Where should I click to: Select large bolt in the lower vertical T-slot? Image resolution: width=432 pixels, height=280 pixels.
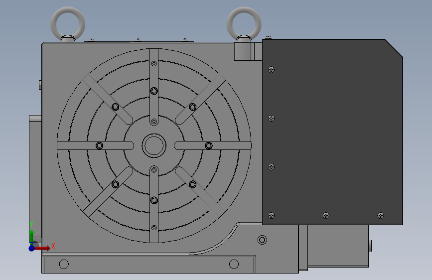tap(154, 200)
